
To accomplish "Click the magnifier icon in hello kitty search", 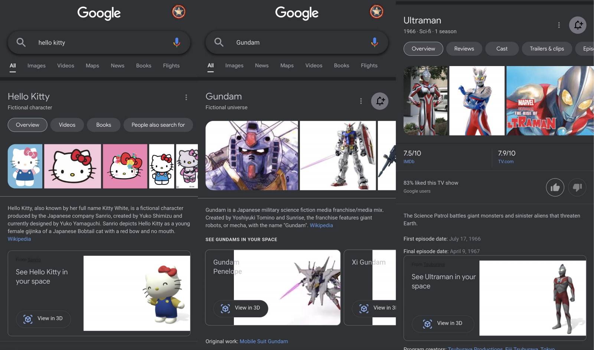I will (x=21, y=42).
